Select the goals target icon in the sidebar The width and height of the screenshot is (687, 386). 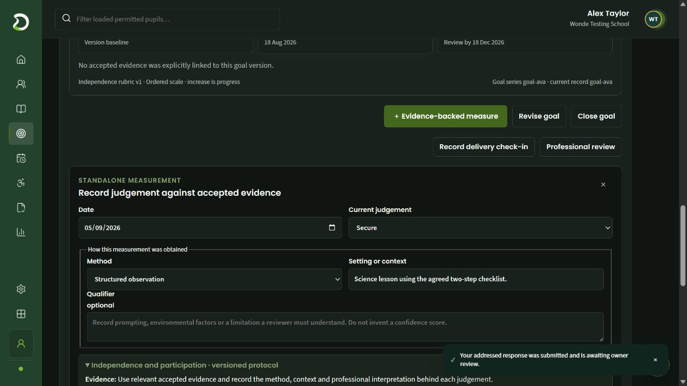tap(21, 133)
